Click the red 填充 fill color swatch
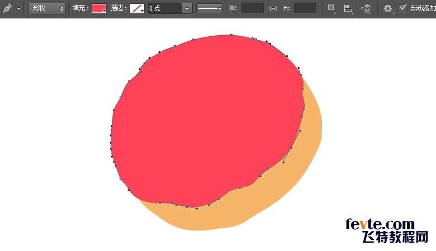Image resolution: width=436 pixels, height=251 pixels. point(99,8)
